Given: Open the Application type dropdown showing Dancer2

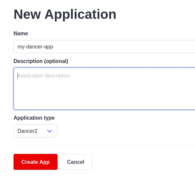Looking at the screenshot, I should [35, 131].
